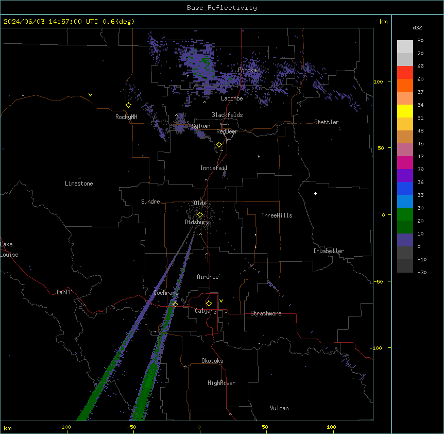Click the yellow diamond marker below Cochrane label

coord(175,304)
